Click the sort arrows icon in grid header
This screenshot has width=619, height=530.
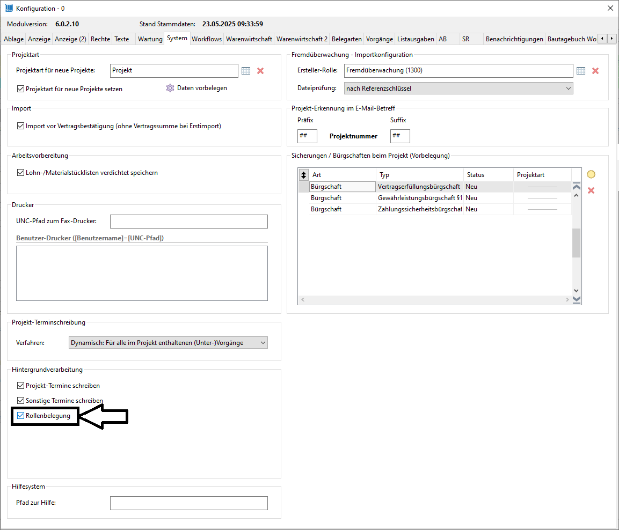tap(303, 175)
